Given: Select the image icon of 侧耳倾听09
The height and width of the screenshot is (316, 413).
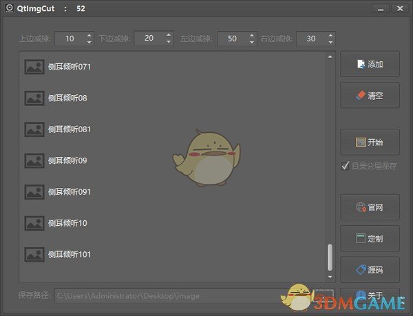Looking at the screenshot, I should point(34,160).
